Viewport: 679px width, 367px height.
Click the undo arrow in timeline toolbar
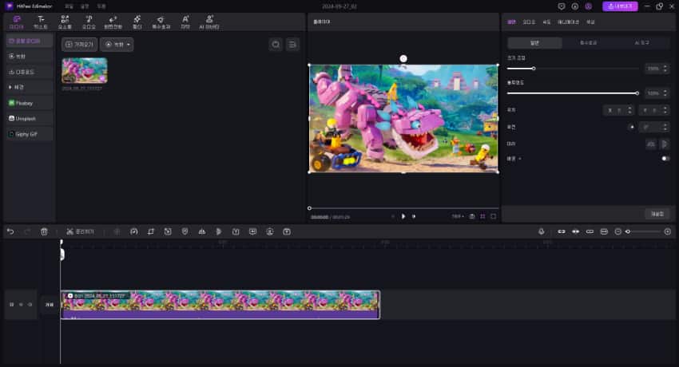pyautogui.click(x=10, y=231)
